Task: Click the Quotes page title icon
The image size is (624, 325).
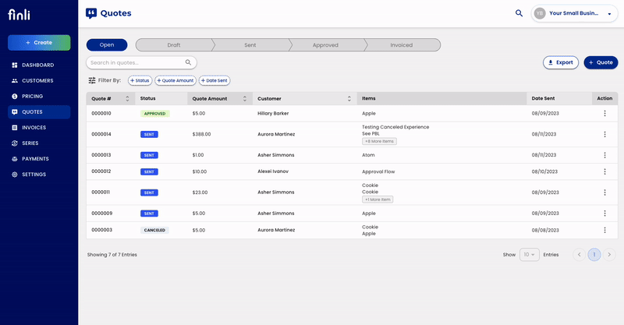Action: tap(91, 13)
